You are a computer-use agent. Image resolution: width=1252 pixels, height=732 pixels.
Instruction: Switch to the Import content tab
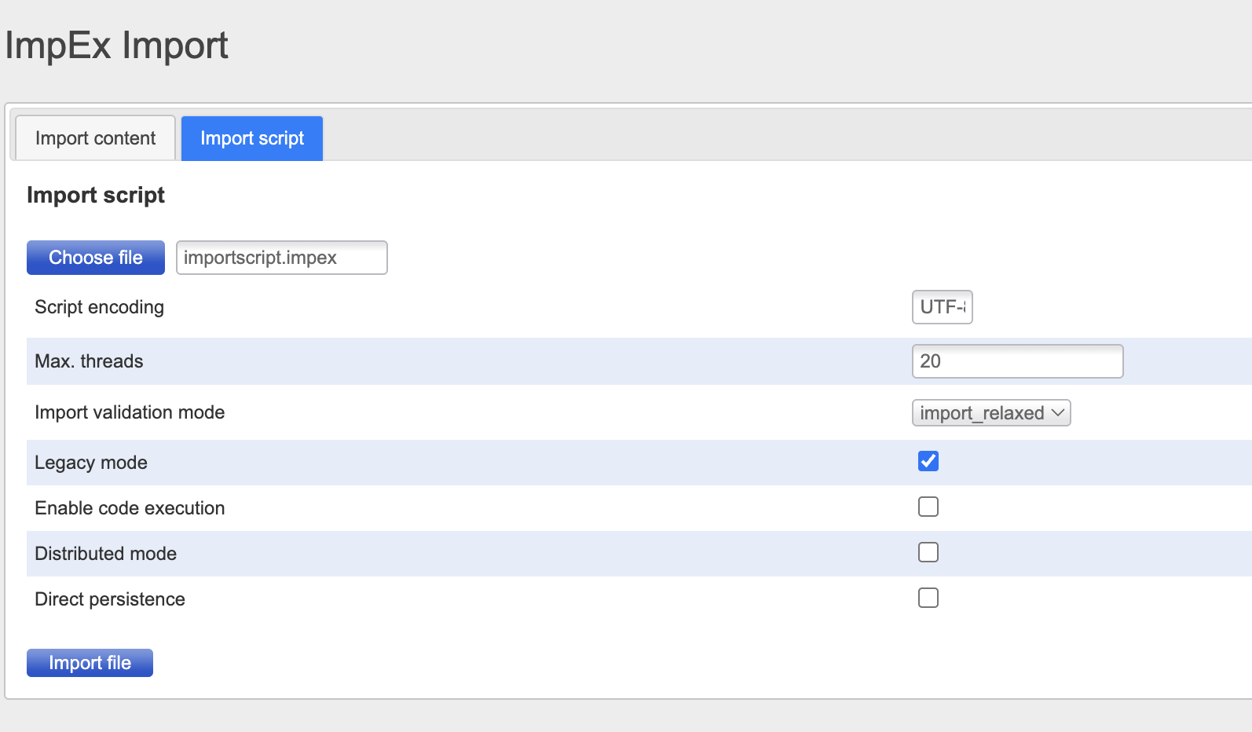point(95,138)
